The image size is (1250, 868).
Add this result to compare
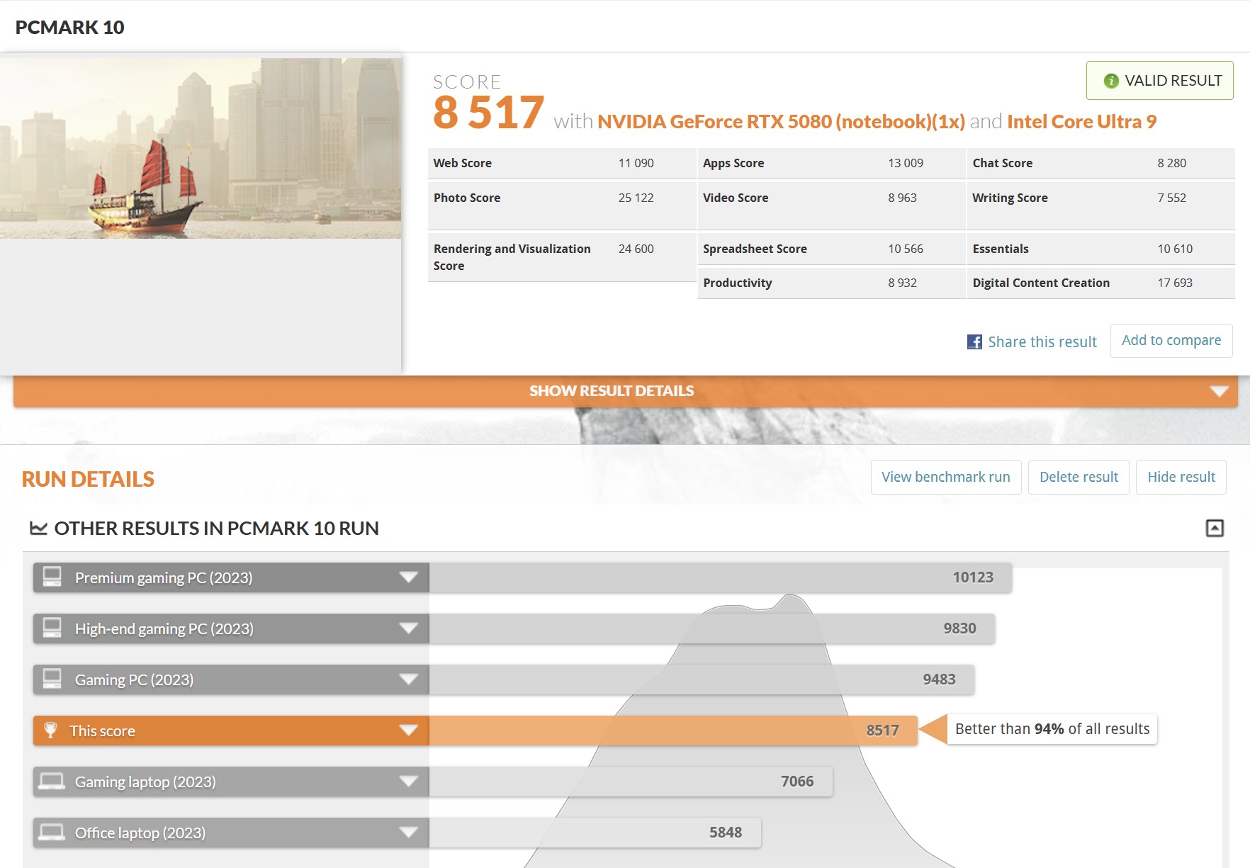[x=1171, y=341]
